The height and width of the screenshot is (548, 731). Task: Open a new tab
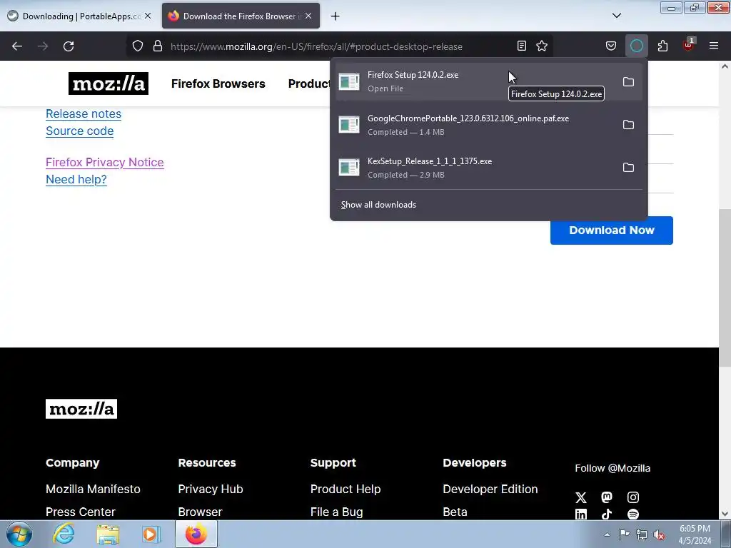[x=336, y=16]
